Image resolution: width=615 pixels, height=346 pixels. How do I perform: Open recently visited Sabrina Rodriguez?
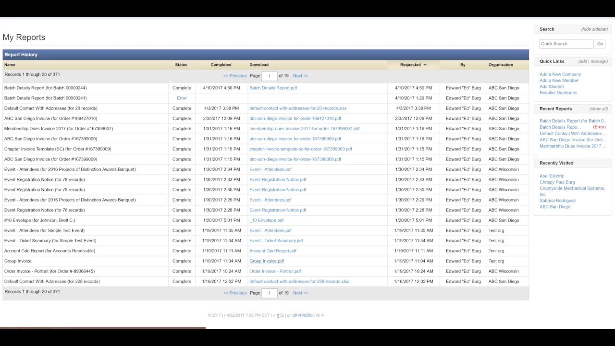point(557,201)
